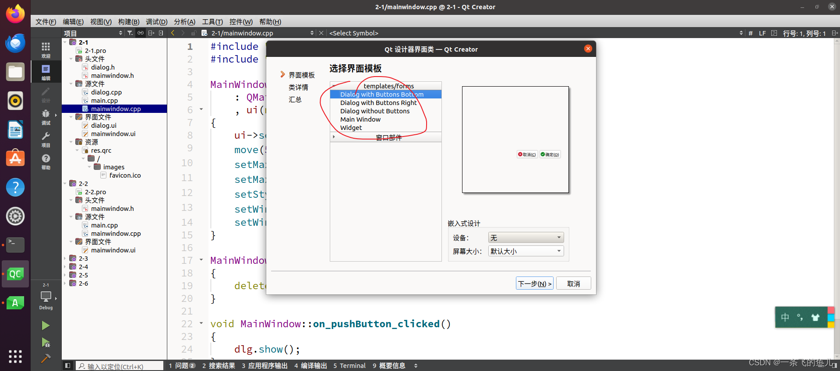Viewport: 840px width, 371px height.
Task: Split the Projects side panel
Action: tap(151, 33)
